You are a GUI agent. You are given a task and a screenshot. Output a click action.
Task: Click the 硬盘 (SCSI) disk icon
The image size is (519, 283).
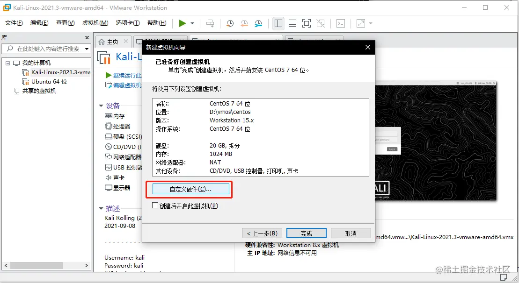point(108,136)
